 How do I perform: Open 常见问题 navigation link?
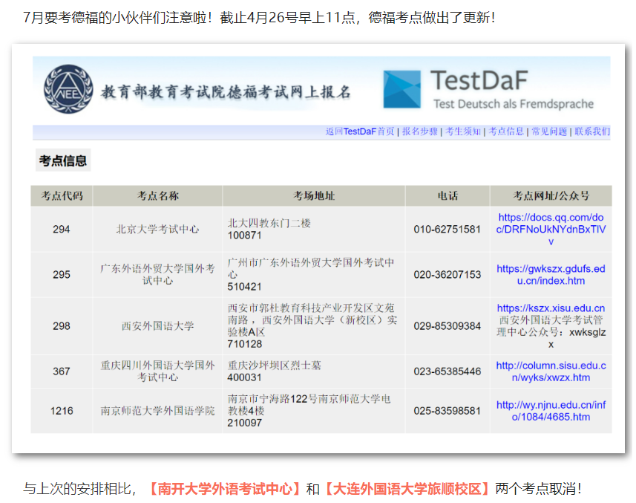(548, 132)
